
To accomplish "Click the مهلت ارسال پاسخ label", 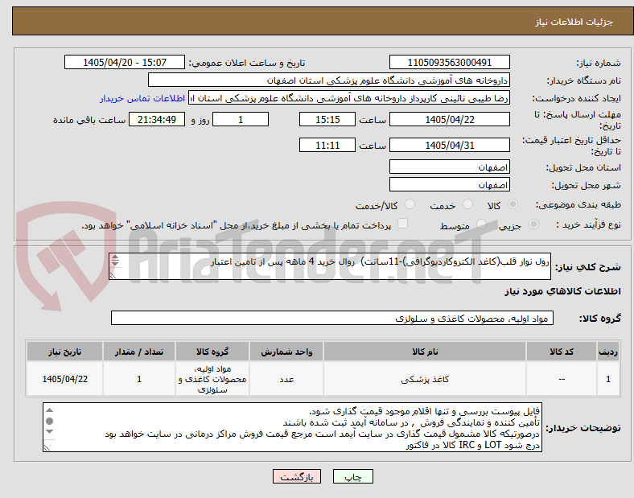I will point(577,120).
